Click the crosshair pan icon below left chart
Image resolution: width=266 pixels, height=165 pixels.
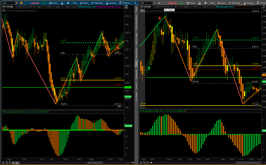[x=3, y=163]
